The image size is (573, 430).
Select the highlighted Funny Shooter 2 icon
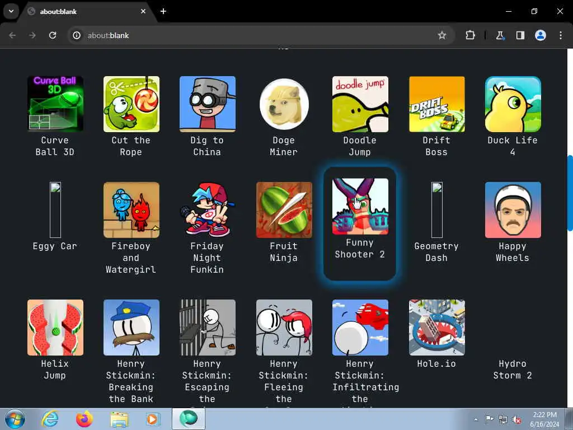360,207
